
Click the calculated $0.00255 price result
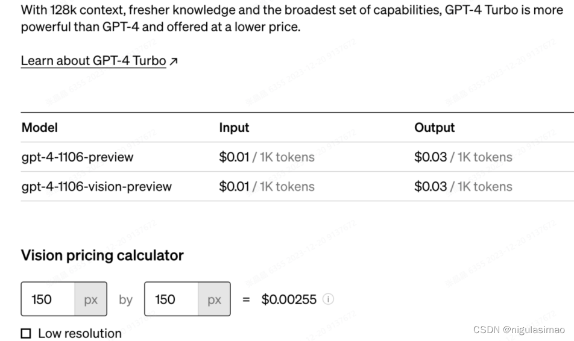[289, 299]
